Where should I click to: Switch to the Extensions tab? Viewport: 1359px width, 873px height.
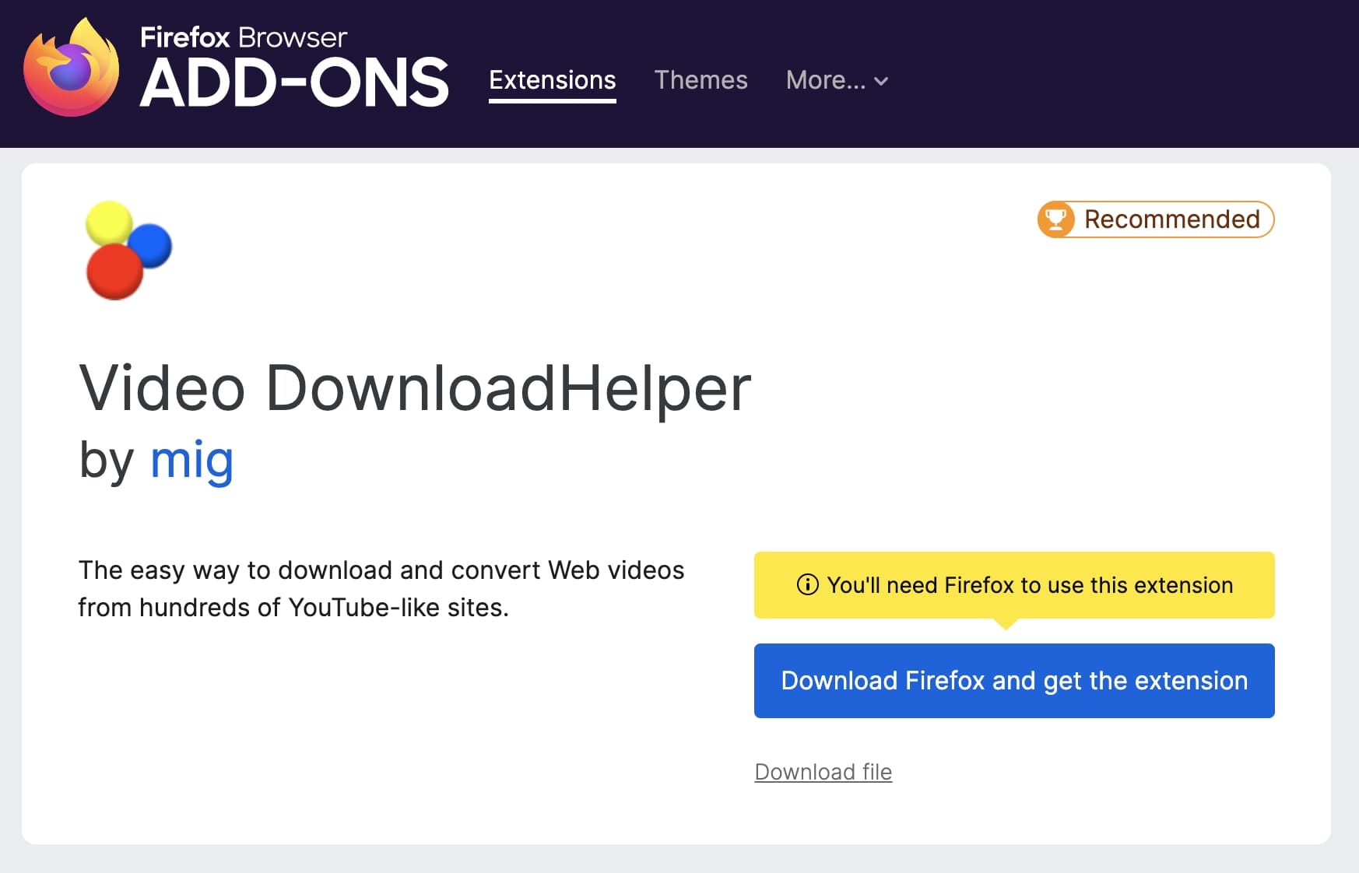click(x=552, y=80)
